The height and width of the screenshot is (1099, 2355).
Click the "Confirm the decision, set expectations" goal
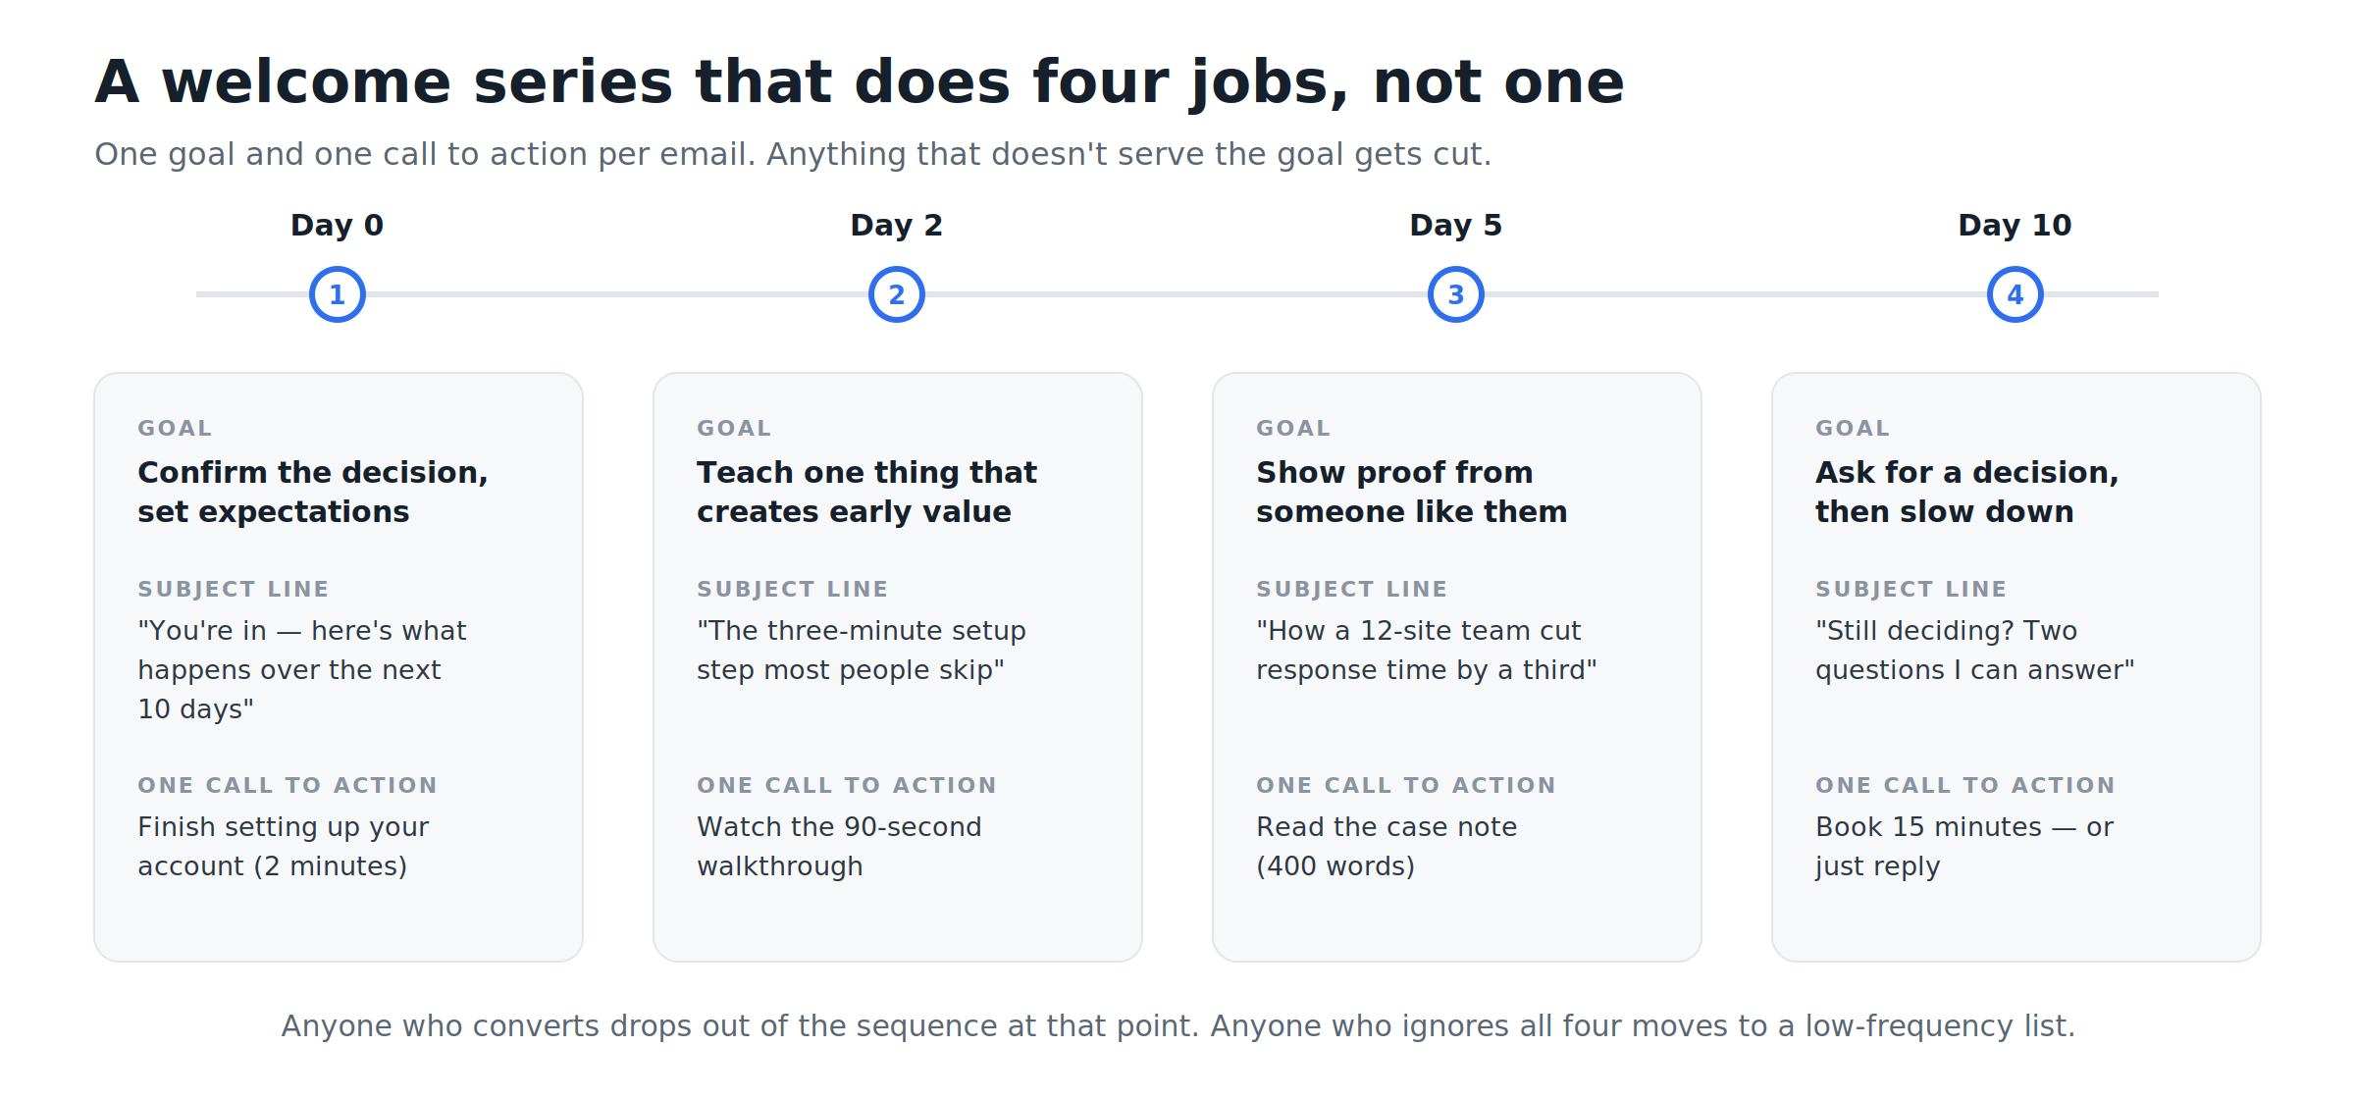click(x=313, y=492)
